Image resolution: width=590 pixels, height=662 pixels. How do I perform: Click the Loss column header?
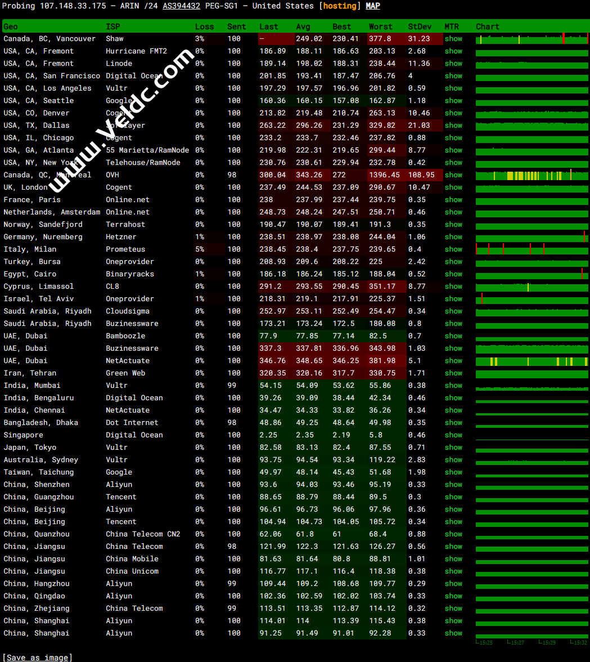[x=204, y=26]
